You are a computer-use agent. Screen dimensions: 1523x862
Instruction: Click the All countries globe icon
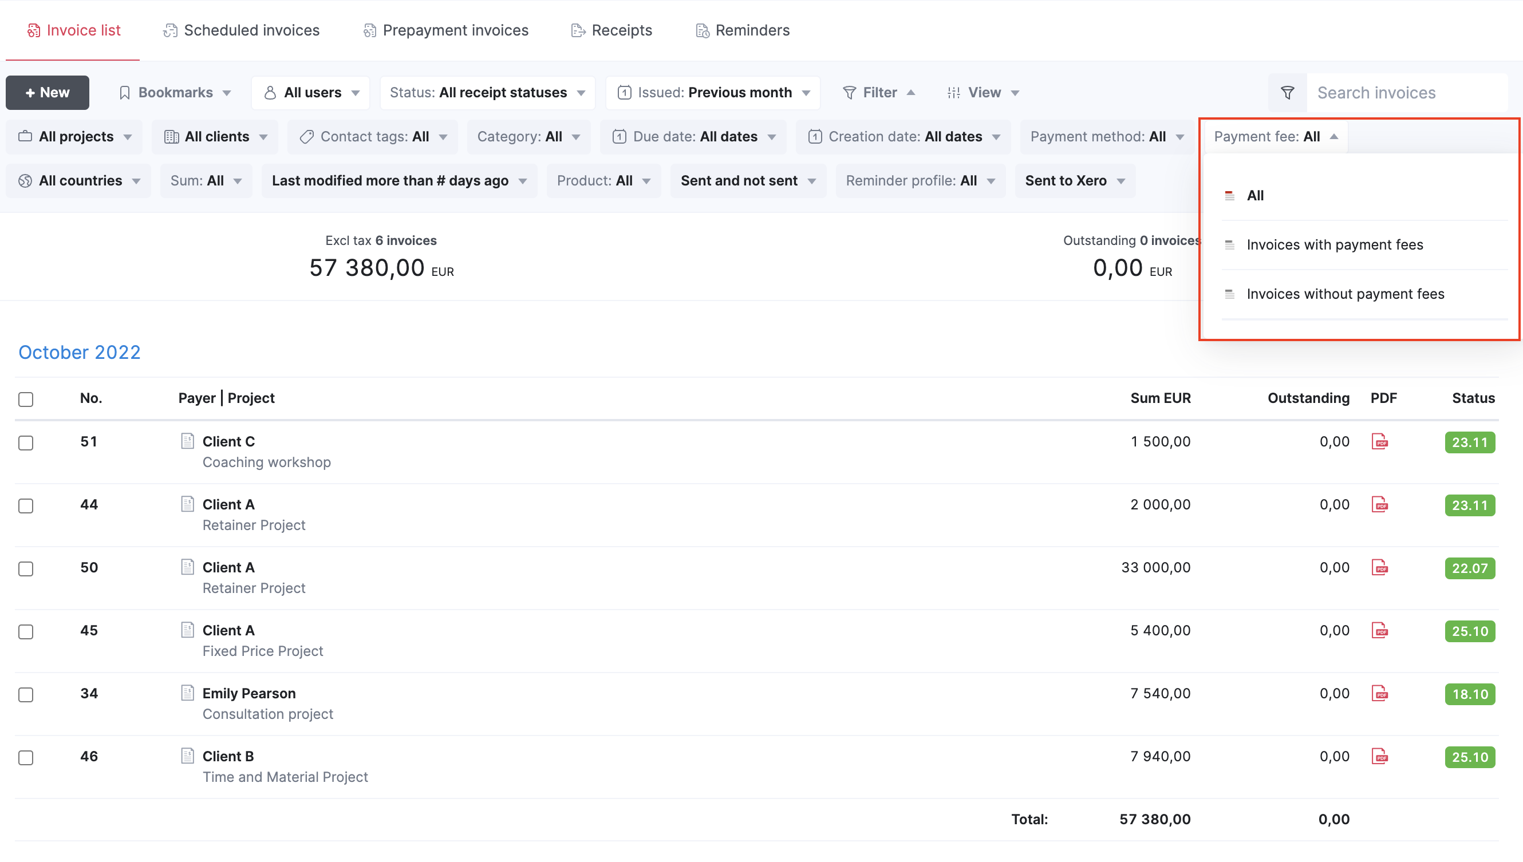pyautogui.click(x=25, y=180)
